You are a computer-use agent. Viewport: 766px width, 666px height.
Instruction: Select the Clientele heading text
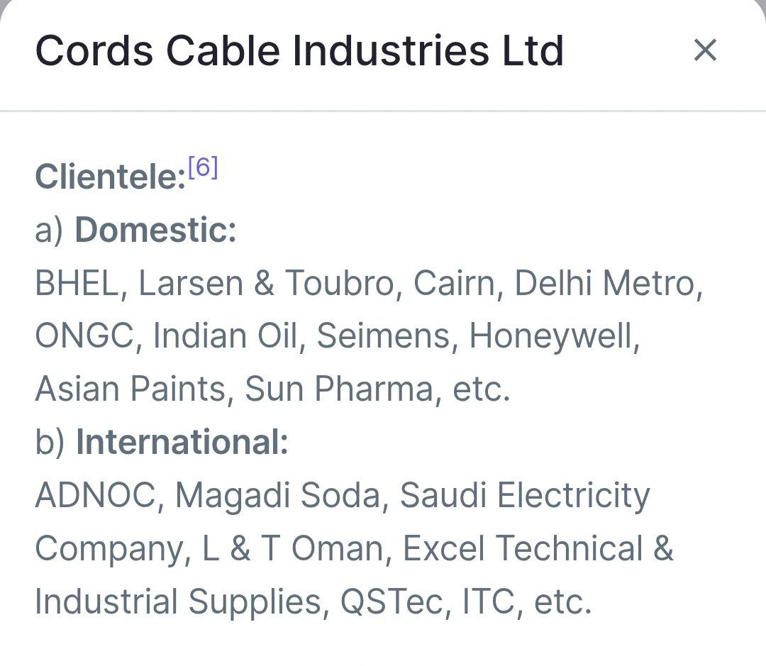tap(110, 177)
